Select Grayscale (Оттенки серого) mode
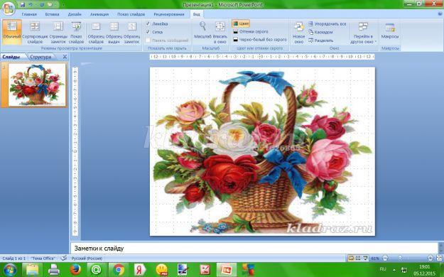 click(x=250, y=31)
